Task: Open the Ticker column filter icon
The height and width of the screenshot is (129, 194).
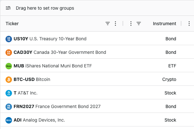Action: [x=108, y=24]
